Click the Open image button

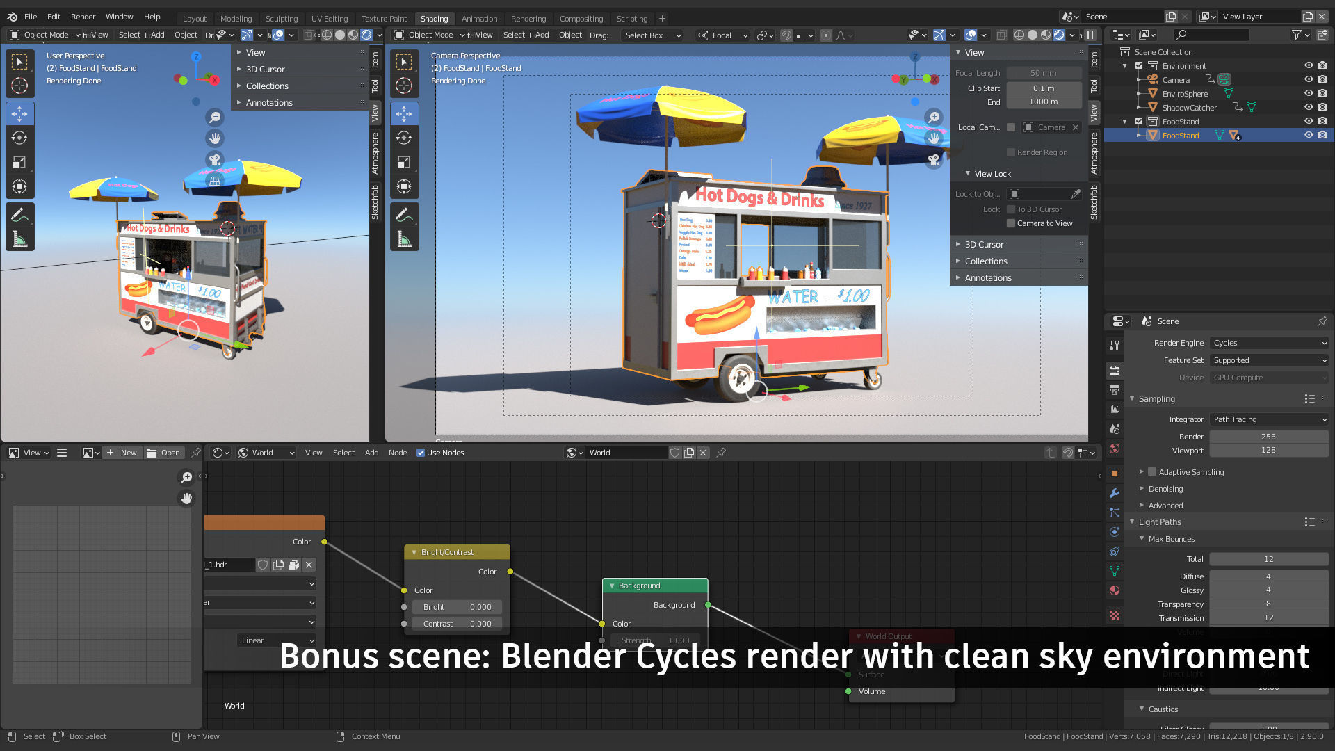click(163, 453)
